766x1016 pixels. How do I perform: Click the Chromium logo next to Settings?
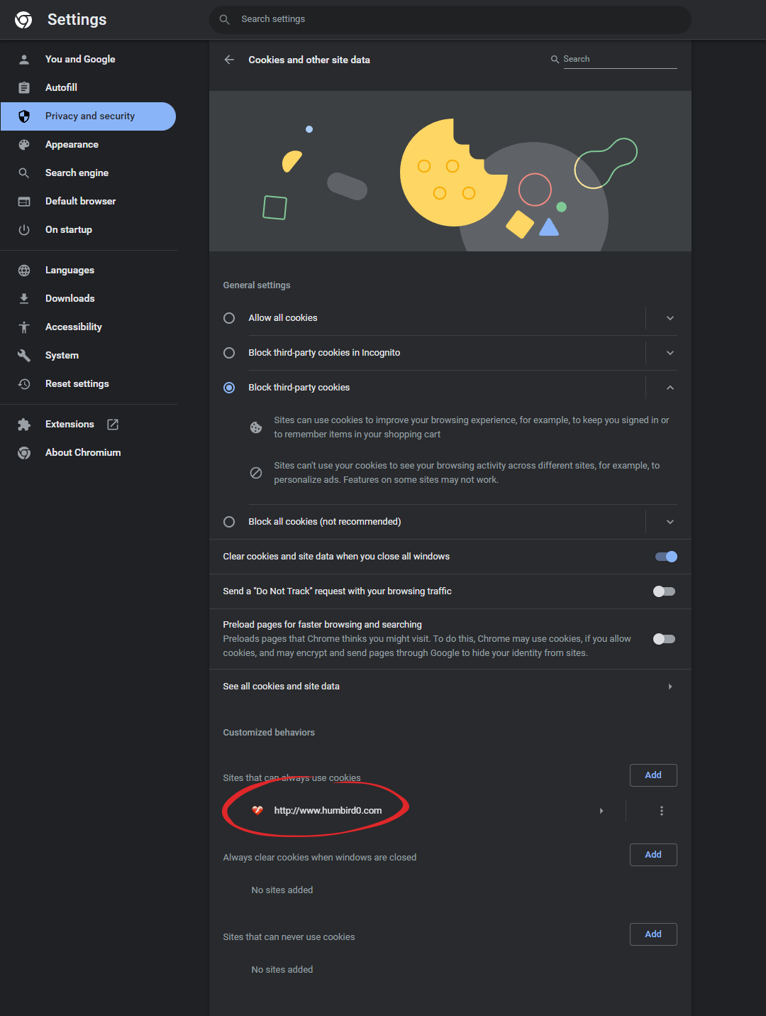coord(23,20)
